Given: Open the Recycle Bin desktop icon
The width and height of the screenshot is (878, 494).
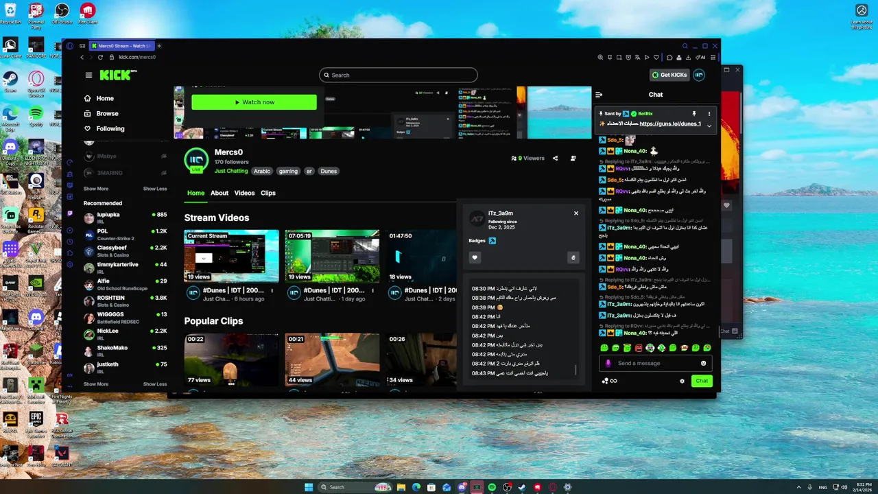Looking at the screenshot, I should pos(11,14).
